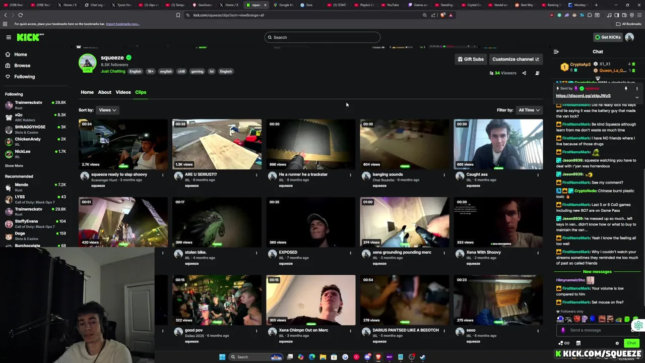Open Mendo in Recommended list
This screenshot has width=645, height=363.
[35, 187]
